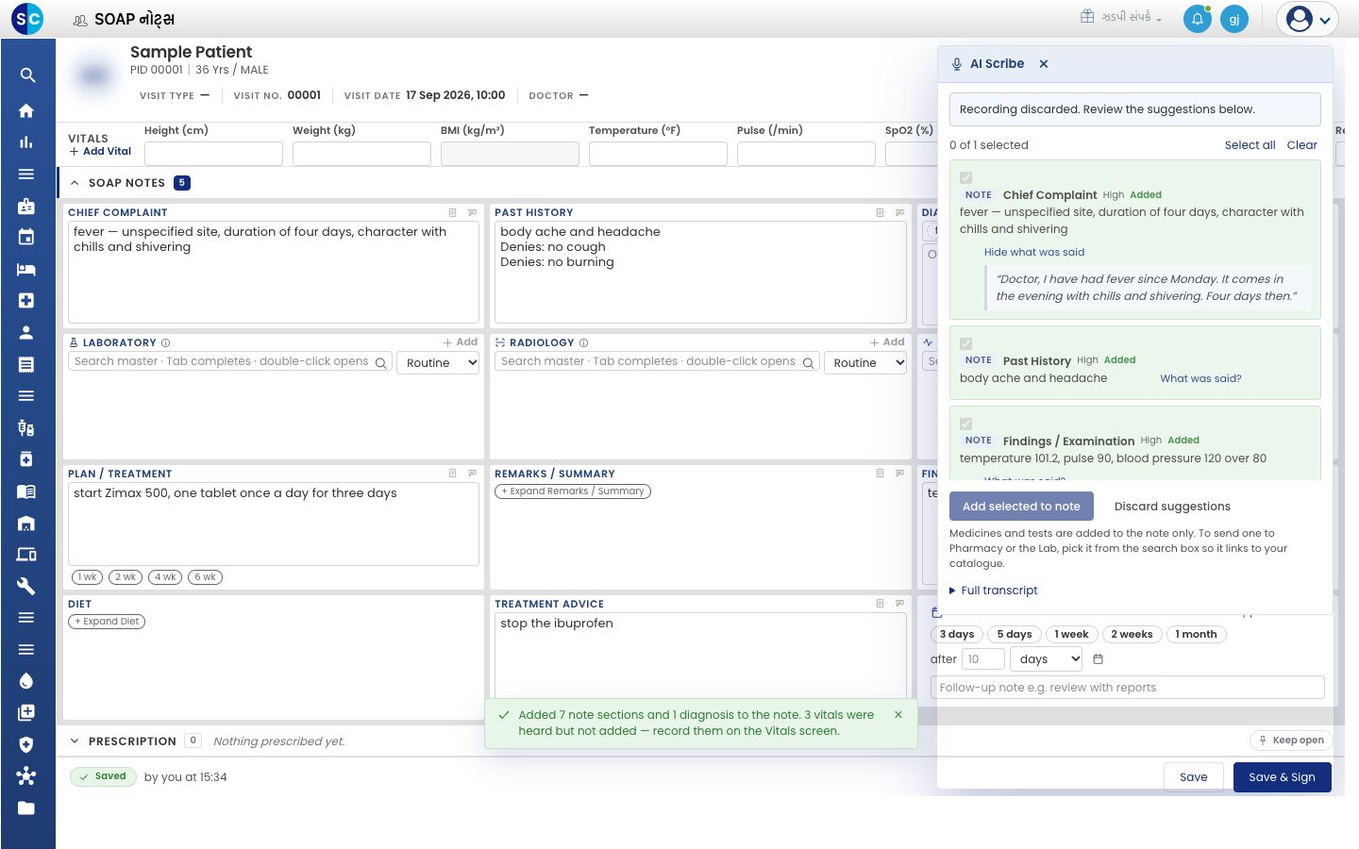This screenshot has width=1359, height=849.
Task: Select the 2 wk plan chip
Action: tap(126, 577)
